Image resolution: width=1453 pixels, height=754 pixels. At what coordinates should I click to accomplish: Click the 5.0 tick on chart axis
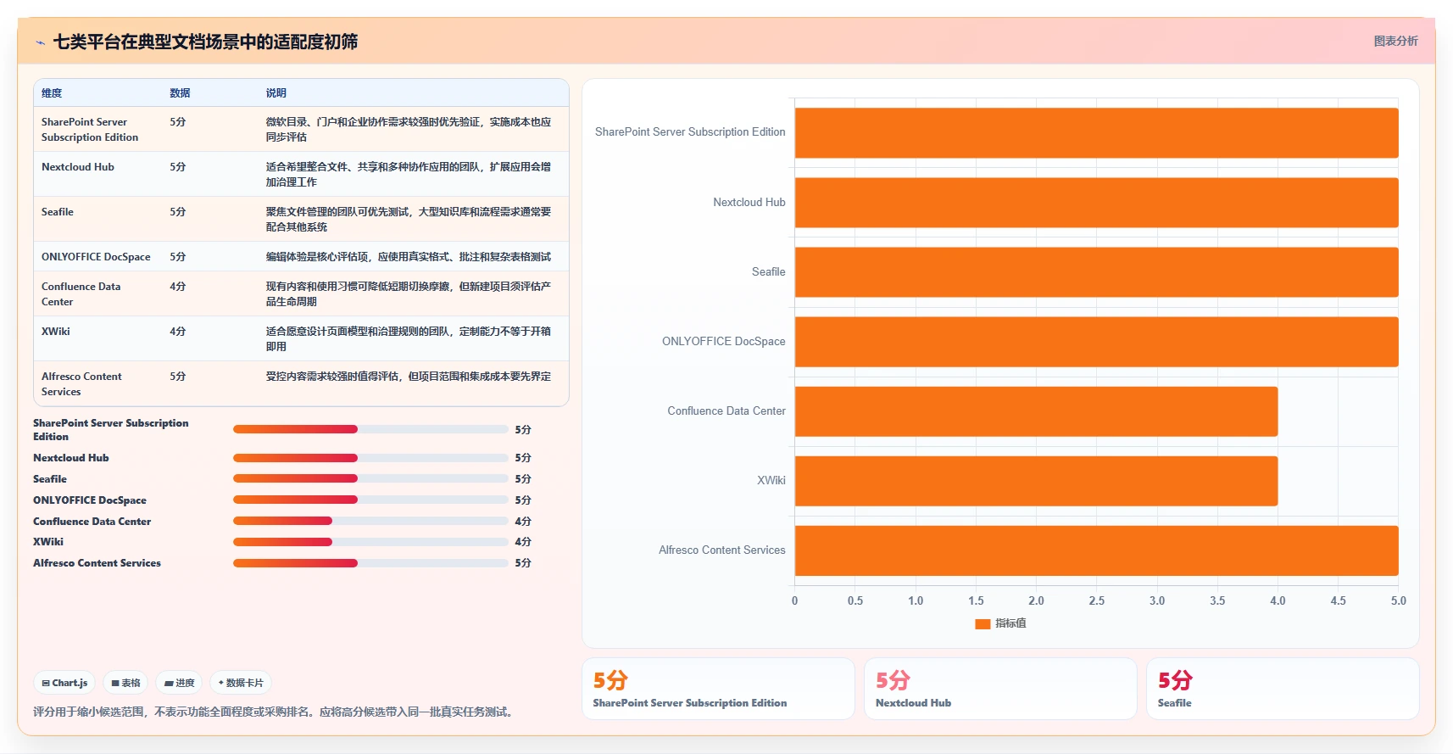click(1399, 601)
